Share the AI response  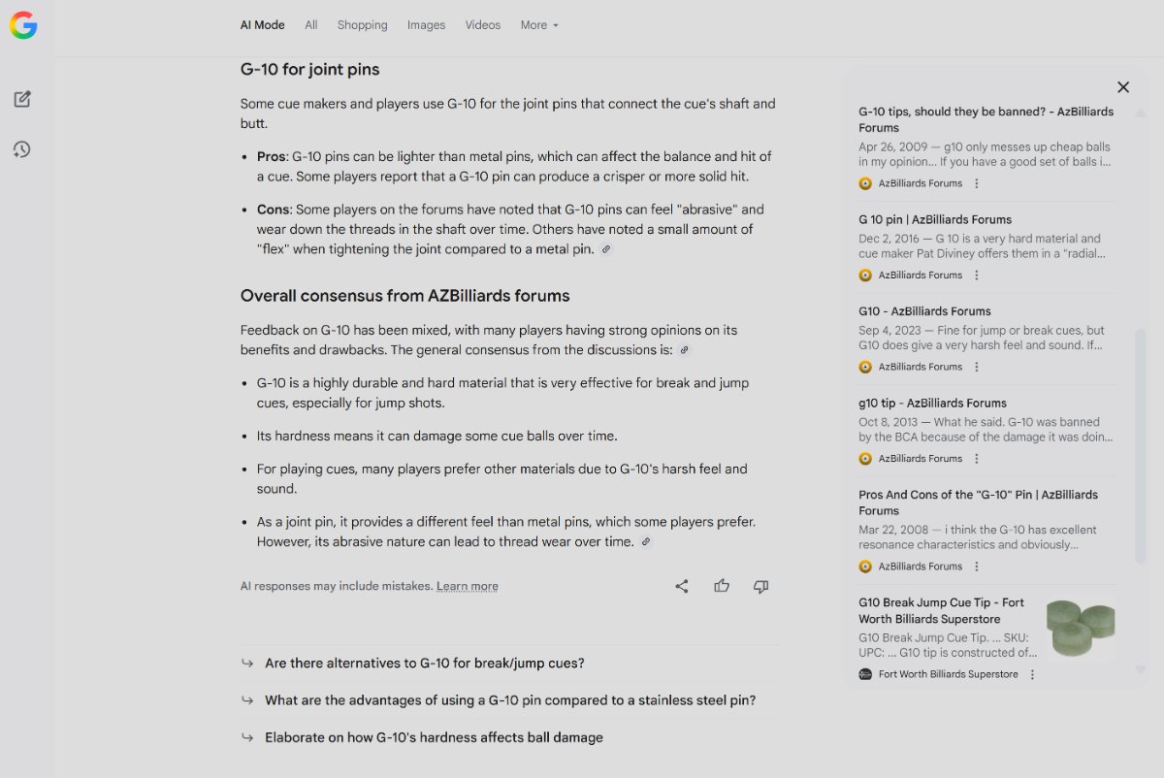[x=682, y=586]
